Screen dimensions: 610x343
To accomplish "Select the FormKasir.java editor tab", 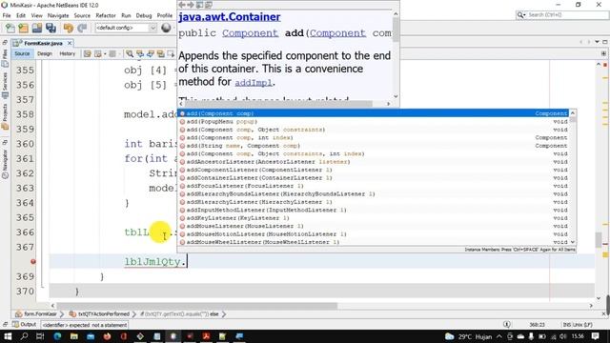I will click(x=43, y=43).
